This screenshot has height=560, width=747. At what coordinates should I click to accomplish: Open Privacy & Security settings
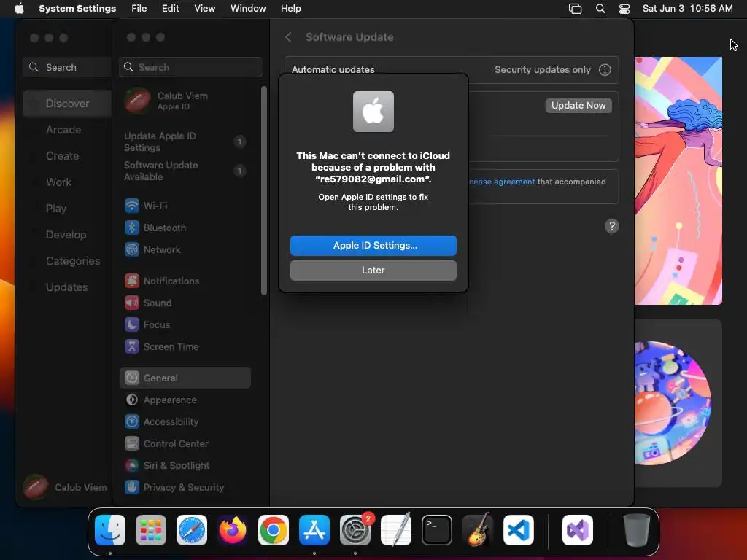(185, 488)
